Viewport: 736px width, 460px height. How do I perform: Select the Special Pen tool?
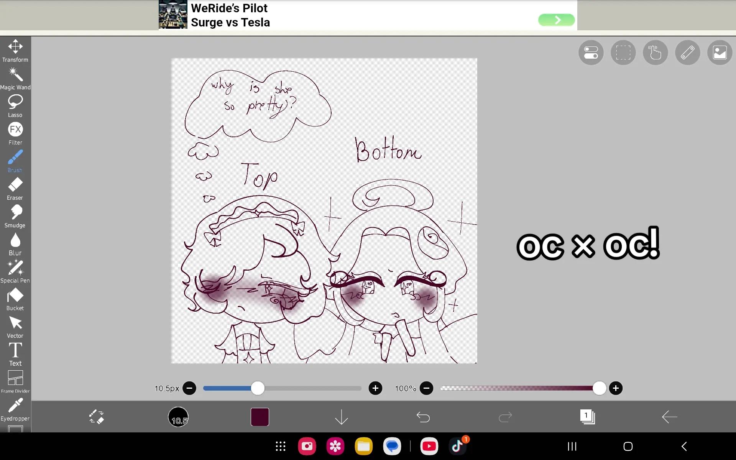(15, 272)
